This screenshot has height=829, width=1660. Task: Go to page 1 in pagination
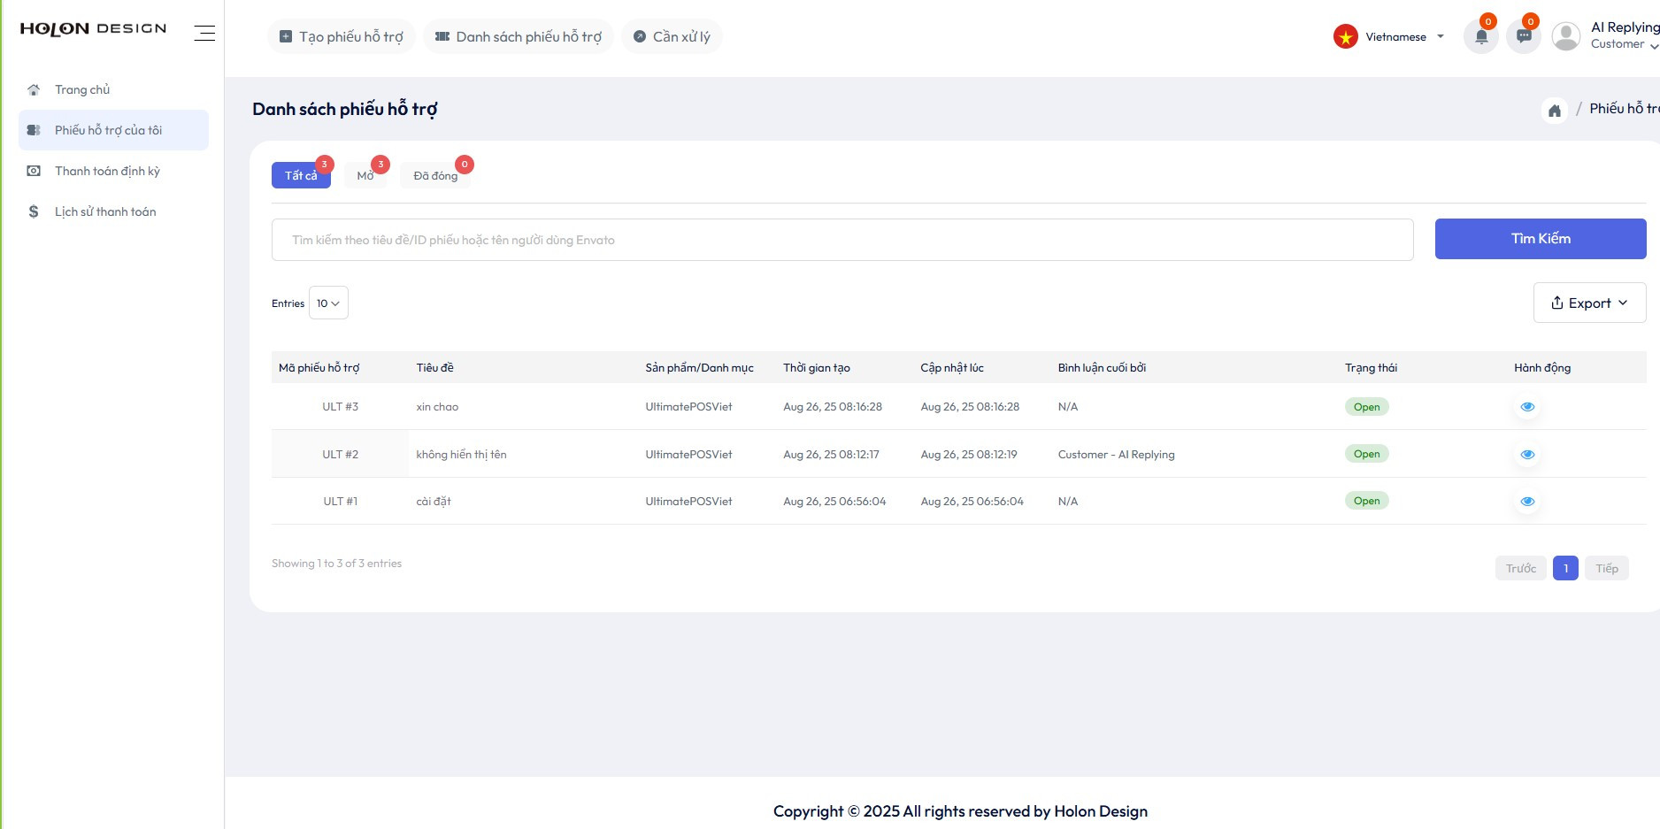pyautogui.click(x=1564, y=568)
